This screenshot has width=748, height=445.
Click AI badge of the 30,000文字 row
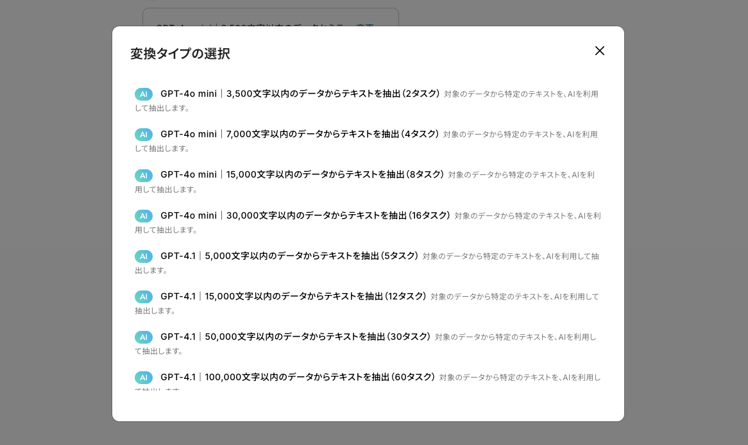coord(144,216)
